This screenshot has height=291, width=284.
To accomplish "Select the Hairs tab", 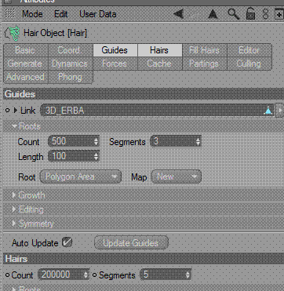I will tap(159, 50).
